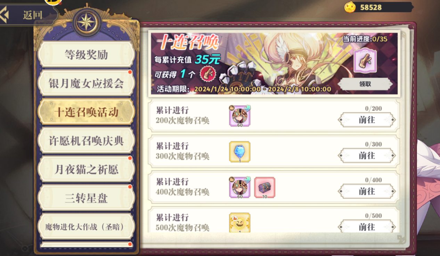Viewport: 440px width, 256px height.
Task: Click 前往 for the 500 summons task
Action: click(x=367, y=227)
